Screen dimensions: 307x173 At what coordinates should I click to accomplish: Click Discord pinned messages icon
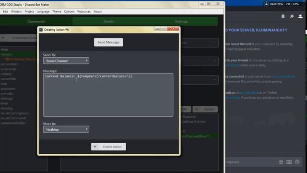[x=292, y=16]
